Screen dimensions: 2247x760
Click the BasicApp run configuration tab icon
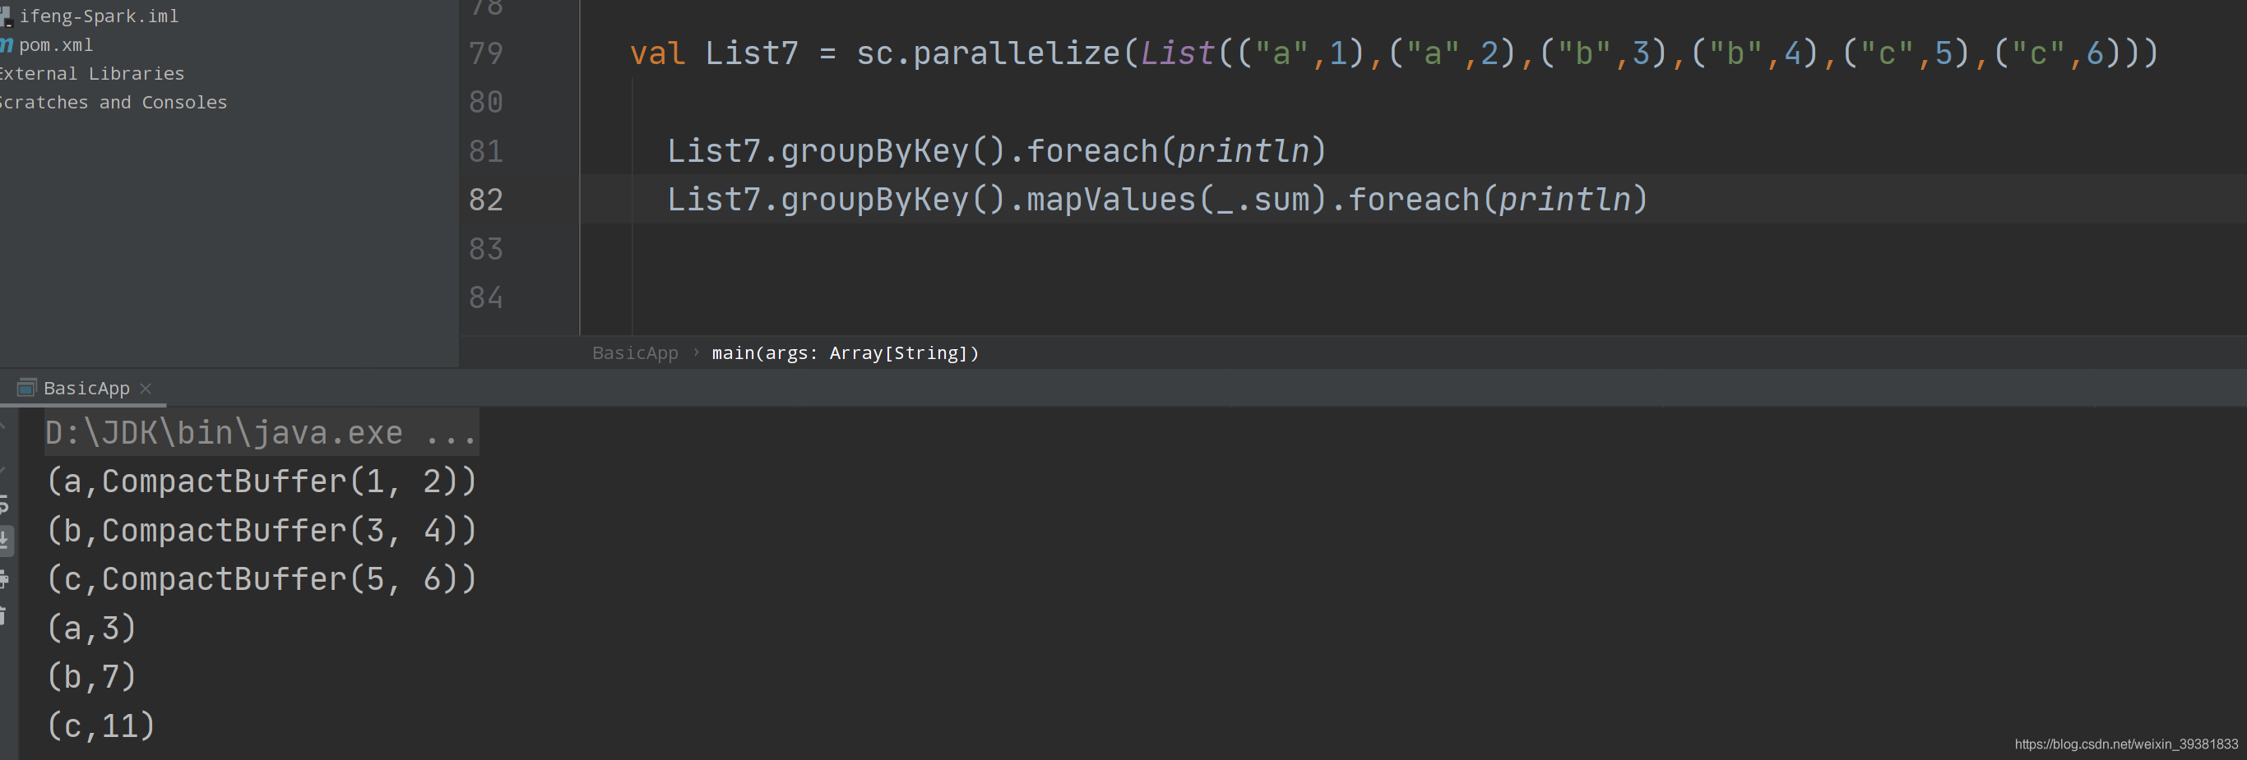point(26,388)
